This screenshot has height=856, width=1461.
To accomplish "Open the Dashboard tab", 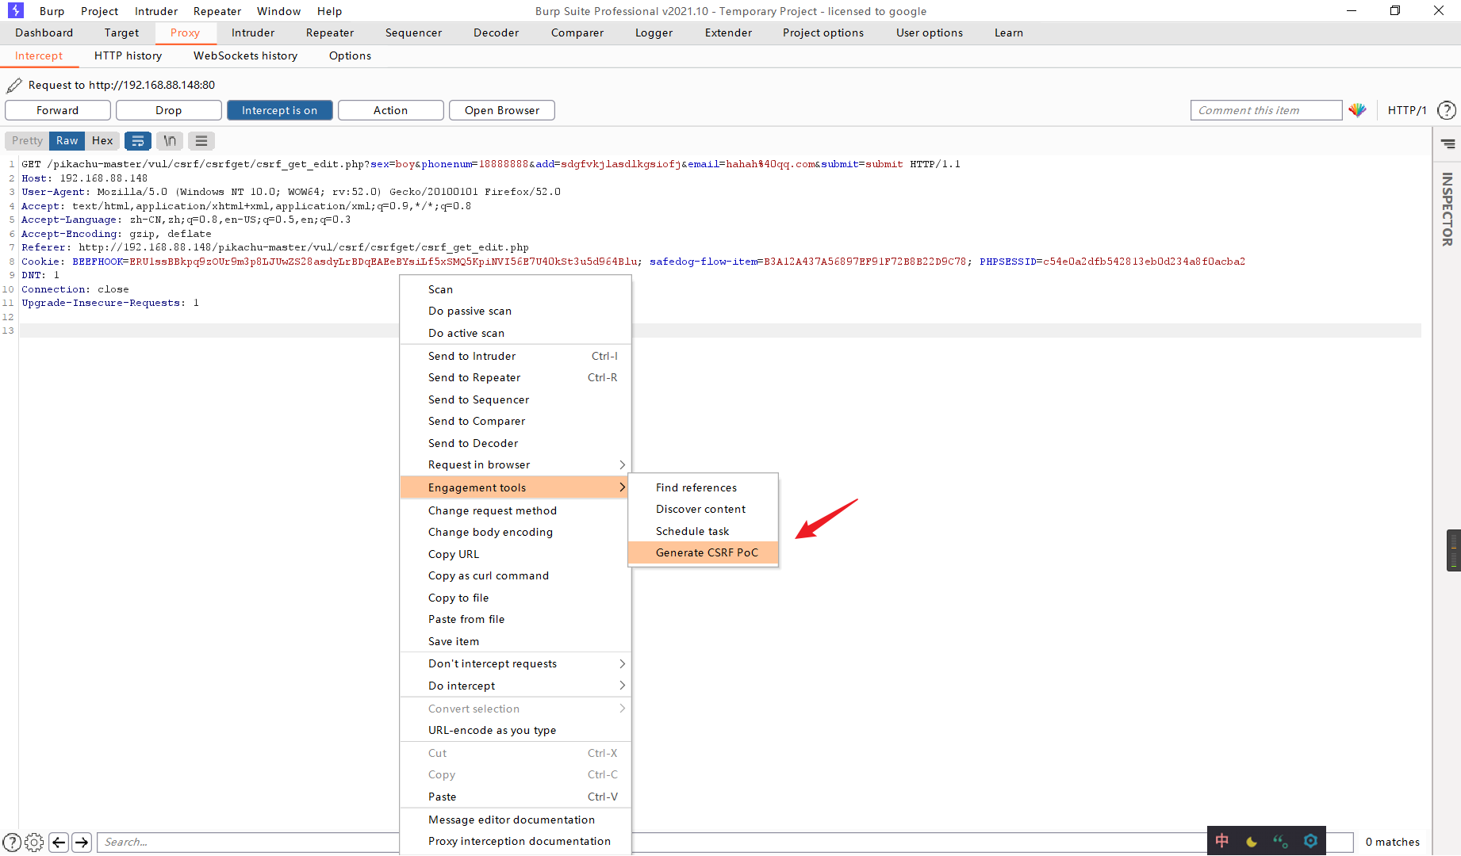I will pyautogui.click(x=44, y=32).
